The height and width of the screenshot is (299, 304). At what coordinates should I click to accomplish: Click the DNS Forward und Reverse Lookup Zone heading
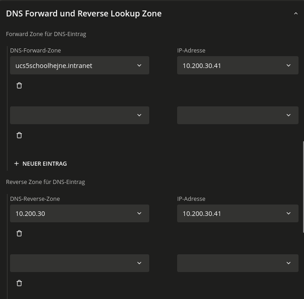point(84,14)
